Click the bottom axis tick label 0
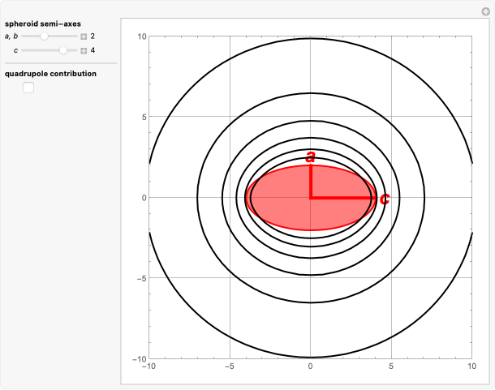 pyautogui.click(x=310, y=366)
